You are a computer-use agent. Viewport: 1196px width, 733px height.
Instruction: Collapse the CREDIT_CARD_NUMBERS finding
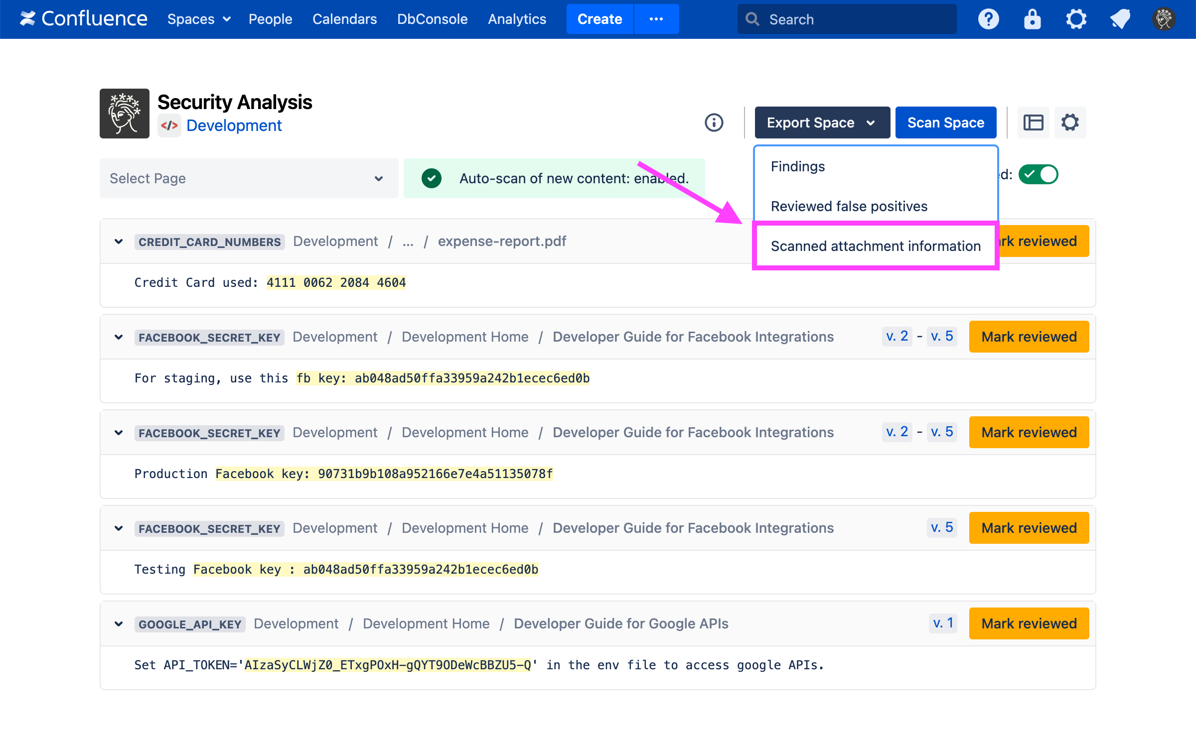[x=119, y=242]
